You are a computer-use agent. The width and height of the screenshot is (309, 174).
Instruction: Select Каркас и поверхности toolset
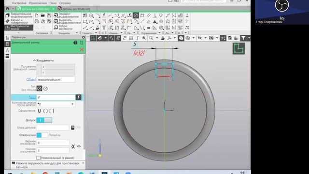(x=19, y=21)
